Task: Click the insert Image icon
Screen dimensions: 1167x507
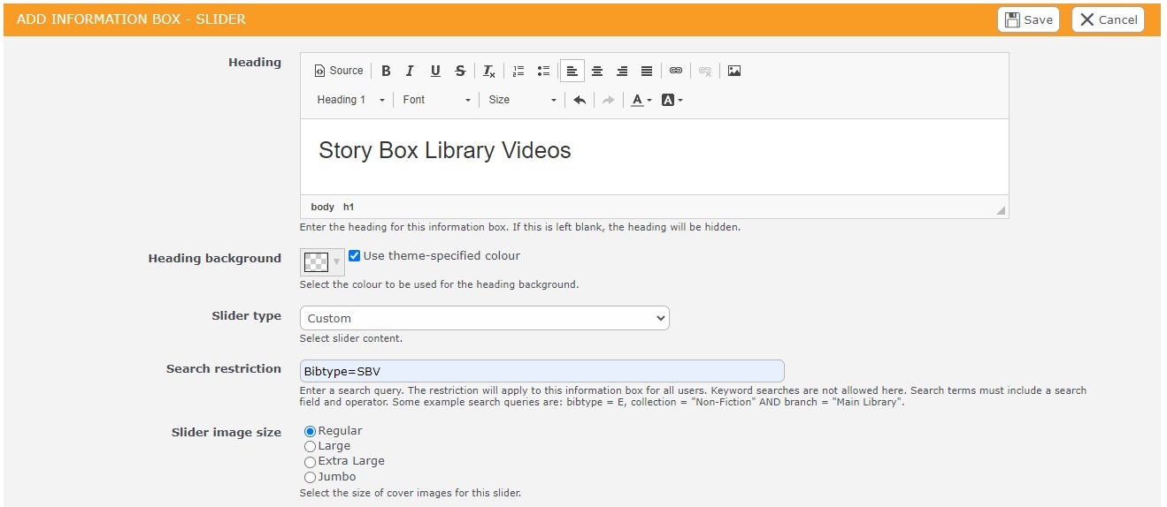Action: (734, 71)
